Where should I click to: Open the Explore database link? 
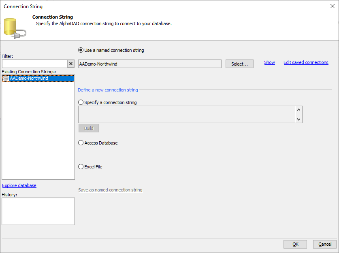pyautogui.click(x=19, y=185)
